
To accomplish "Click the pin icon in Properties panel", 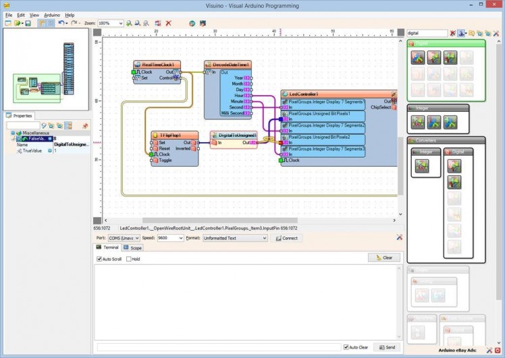I will click(x=85, y=125).
